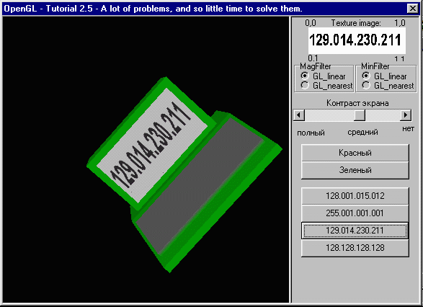Choose the 129.014.230.211 texture button
Image resolution: width=423 pixels, height=307 pixels.
(355, 231)
